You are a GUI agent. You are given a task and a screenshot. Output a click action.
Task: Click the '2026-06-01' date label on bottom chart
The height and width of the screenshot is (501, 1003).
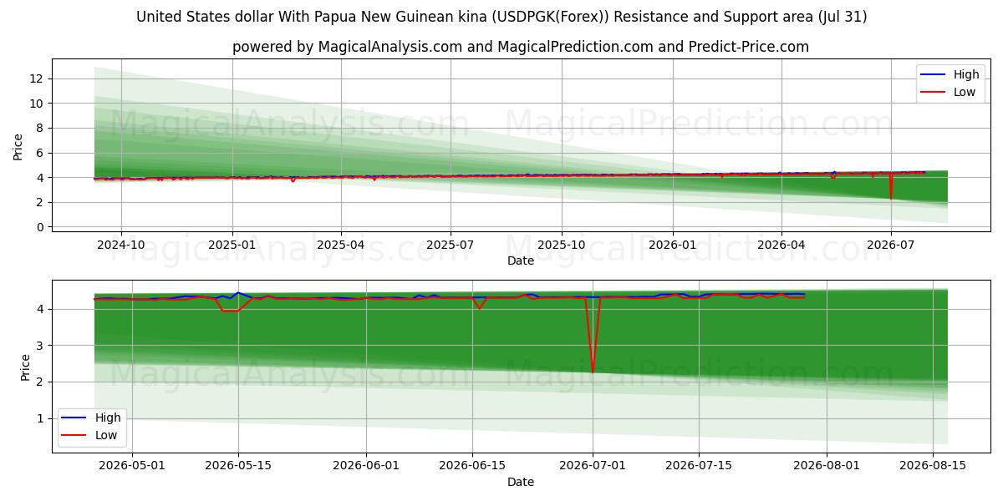coord(366,465)
